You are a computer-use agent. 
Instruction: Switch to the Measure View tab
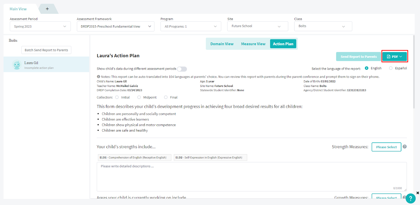tap(253, 44)
